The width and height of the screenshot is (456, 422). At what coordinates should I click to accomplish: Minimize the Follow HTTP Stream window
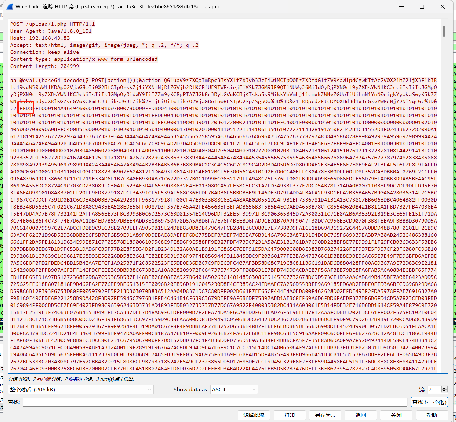click(x=402, y=7)
